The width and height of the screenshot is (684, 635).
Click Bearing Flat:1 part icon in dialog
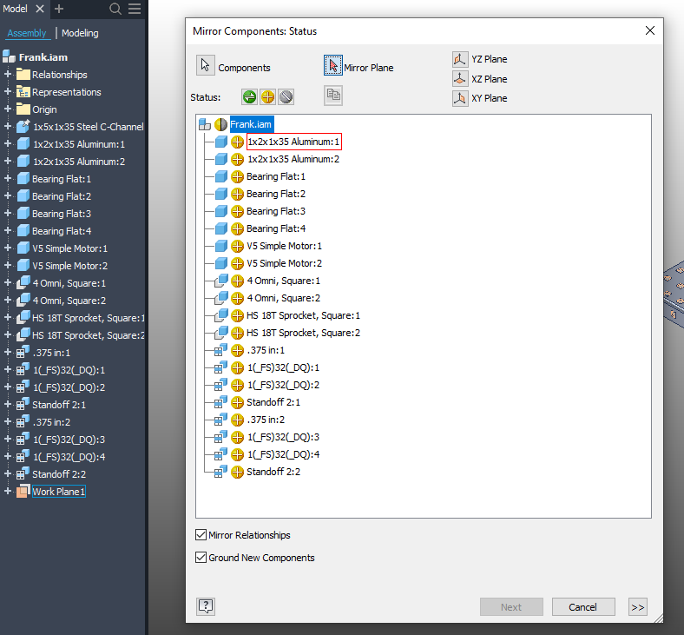tap(221, 176)
